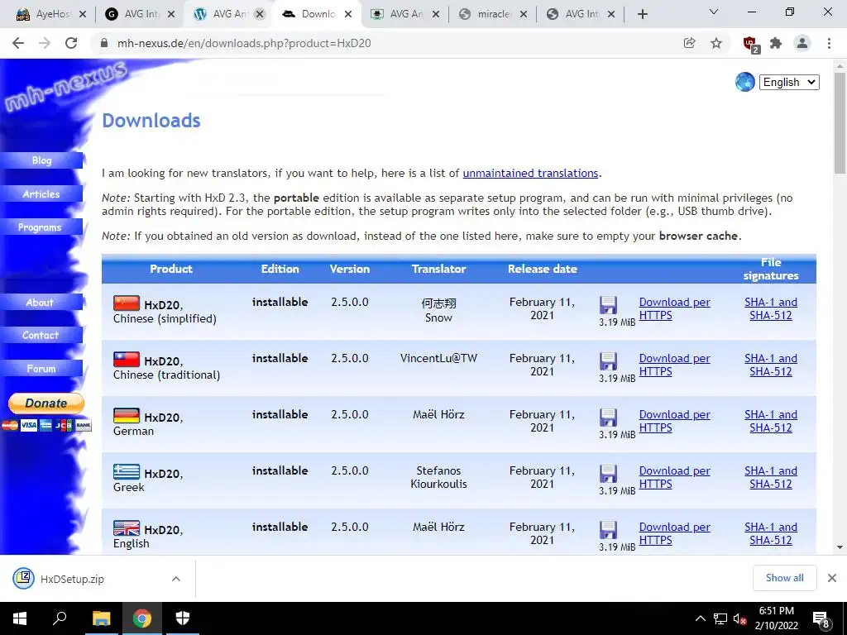
Task: Expand HxDSetup.zip download options chevron
Action: (175, 579)
